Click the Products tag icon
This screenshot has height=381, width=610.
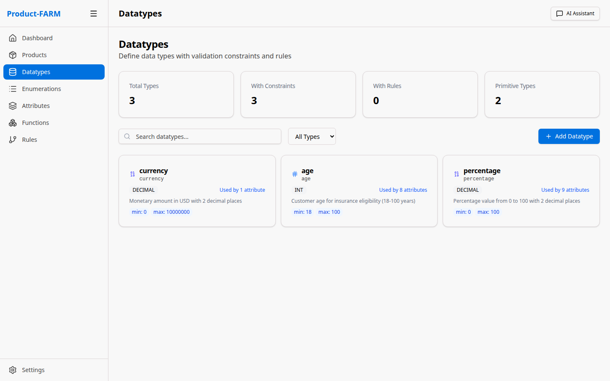pos(13,55)
